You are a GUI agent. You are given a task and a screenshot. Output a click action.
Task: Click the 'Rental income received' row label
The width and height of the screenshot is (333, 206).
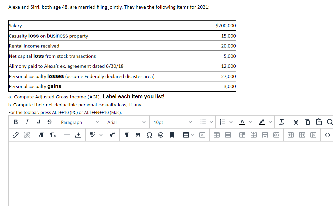[34, 46]
